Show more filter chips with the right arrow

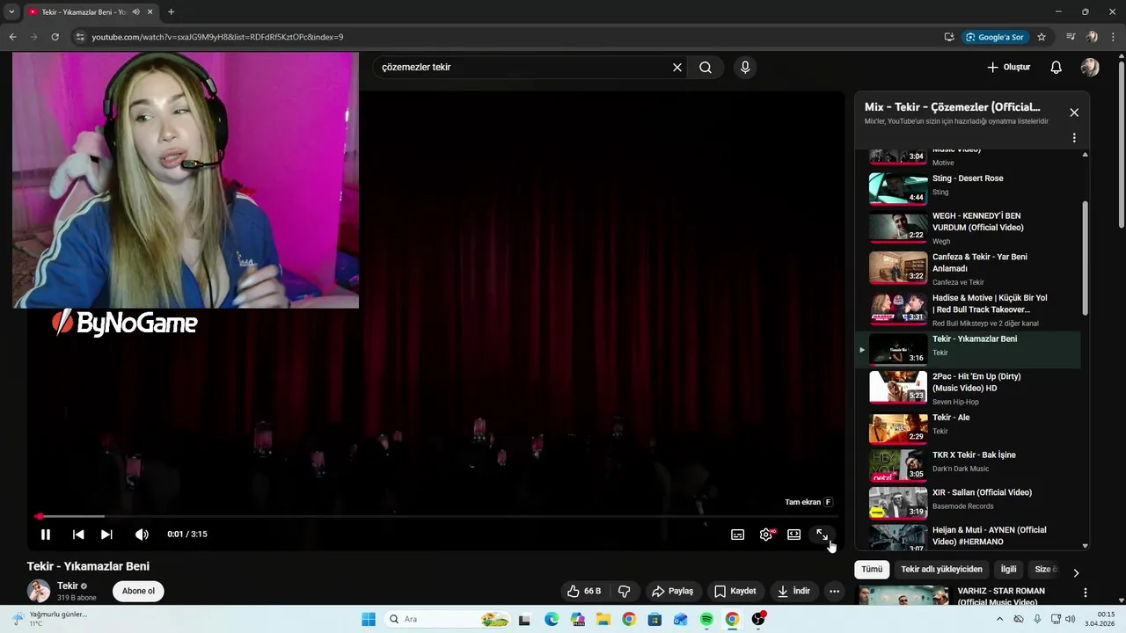[1075, 572]
